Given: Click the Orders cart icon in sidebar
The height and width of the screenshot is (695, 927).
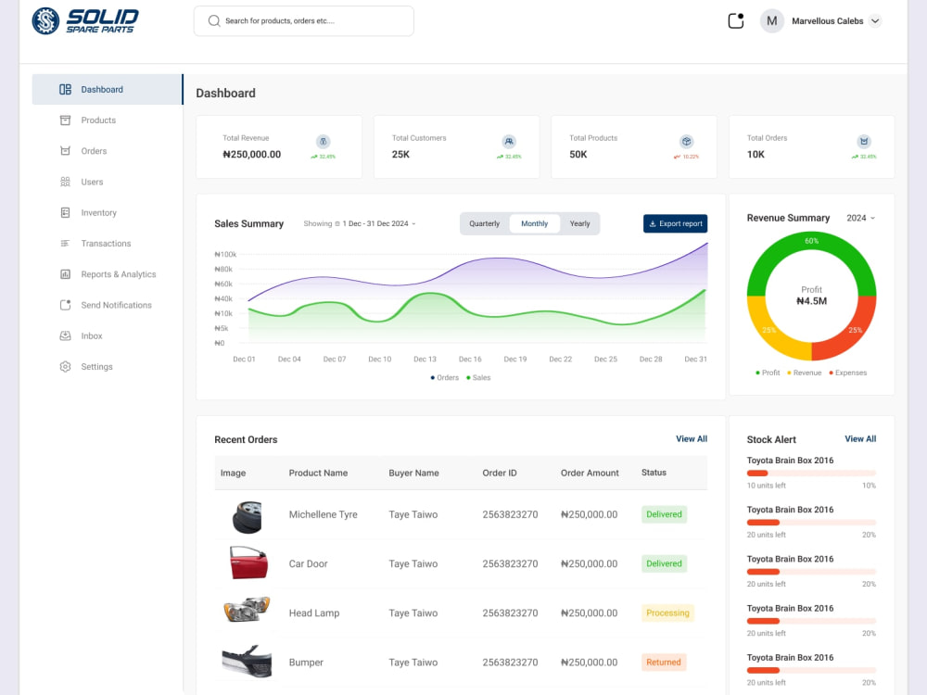Looking at the screenshot, I should (x=65, y=151).
